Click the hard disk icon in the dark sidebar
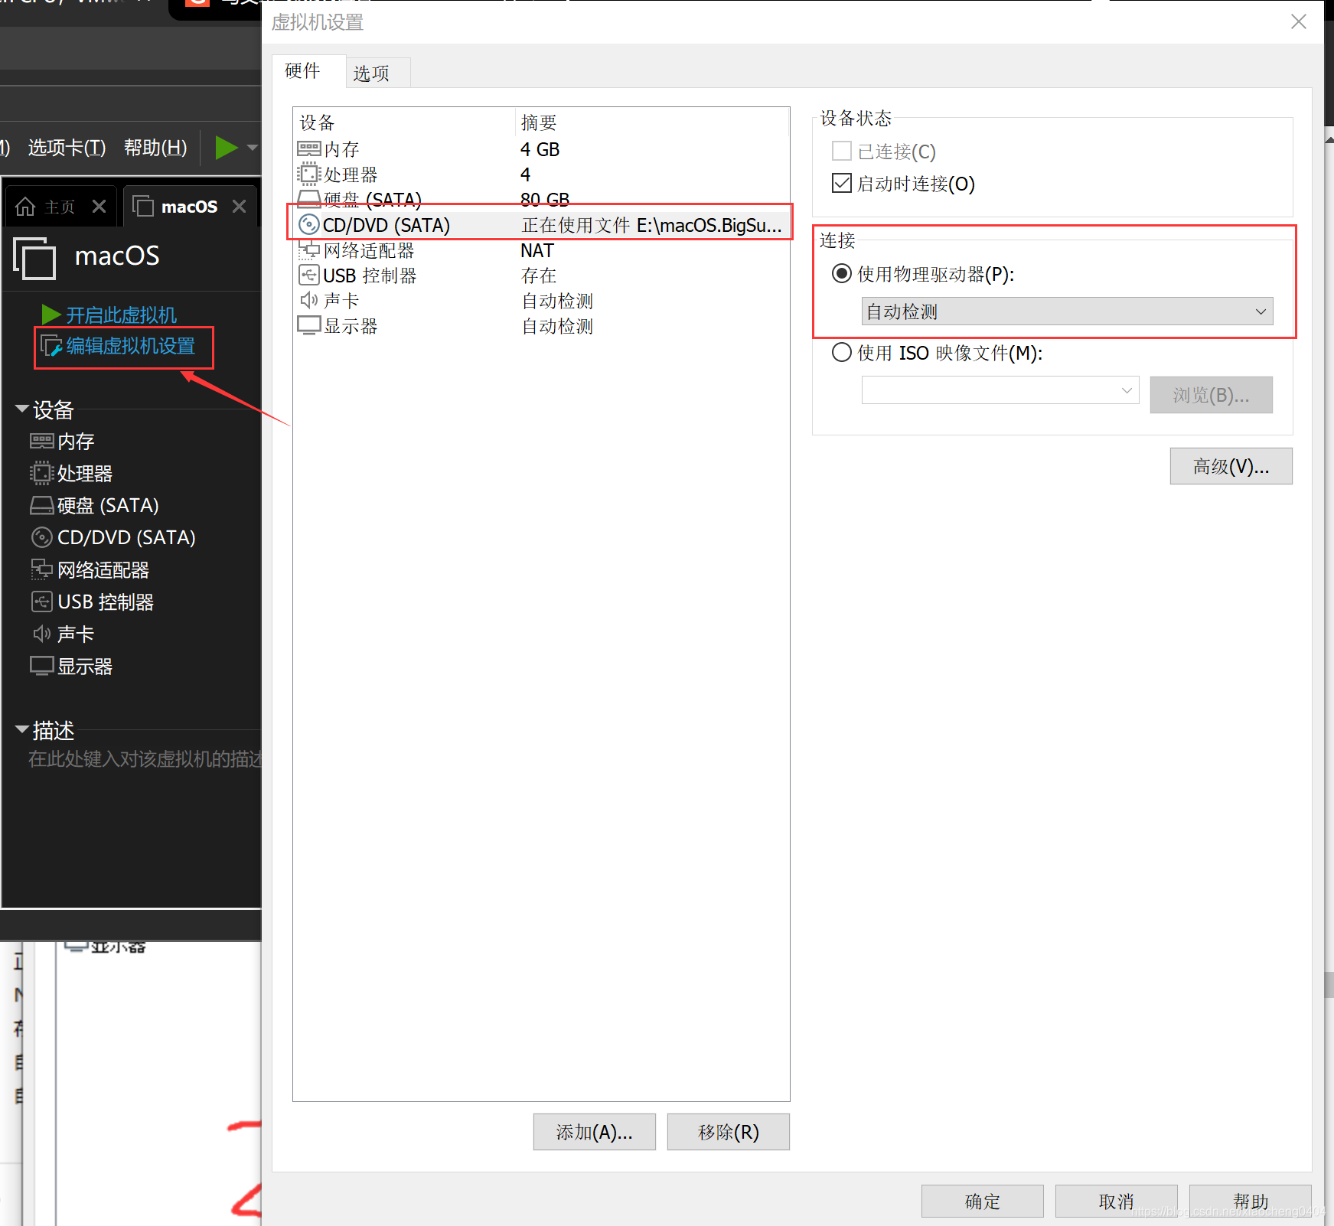 point(41,506)
